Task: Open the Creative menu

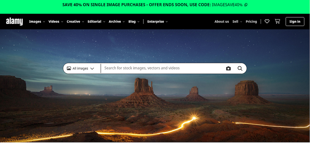Action: (75, 21)
